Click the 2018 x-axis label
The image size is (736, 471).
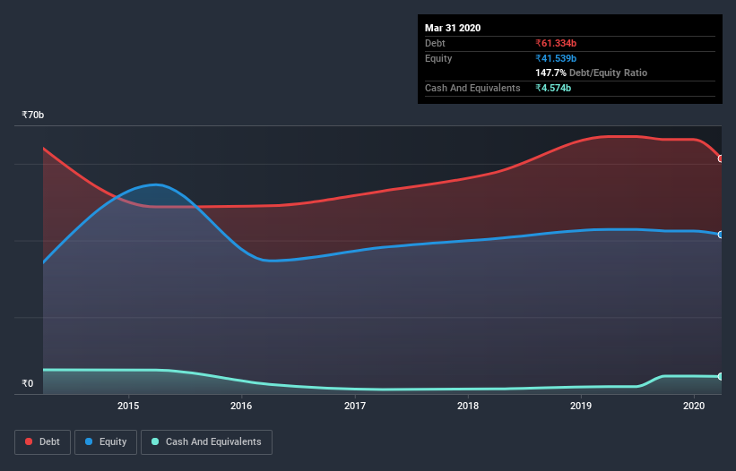(468, 406)
